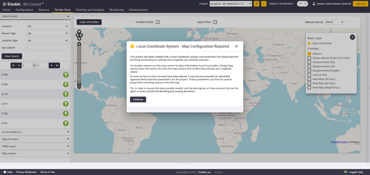Enable the Disable tooltips checkbox
The height and width of the screenshot is (175, 370).
coord(158,22)
